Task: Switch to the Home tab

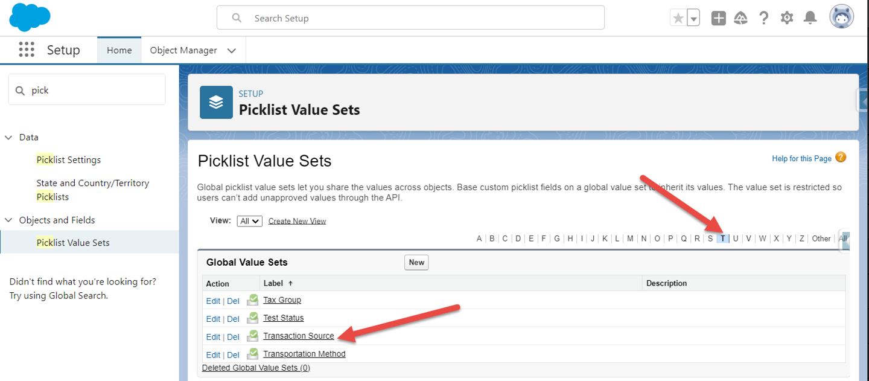Action: pos(119,50)
